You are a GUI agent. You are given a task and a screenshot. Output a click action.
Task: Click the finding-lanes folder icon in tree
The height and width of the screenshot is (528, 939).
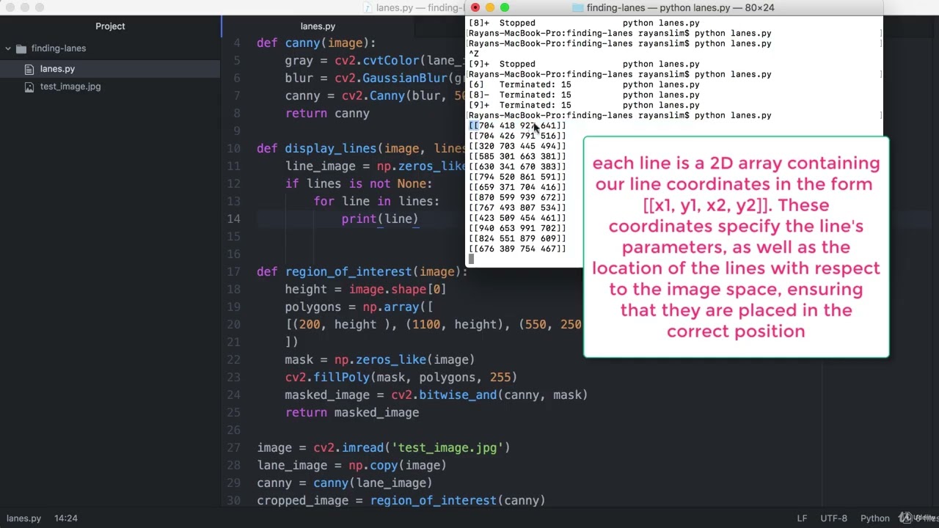coord(21,48)
